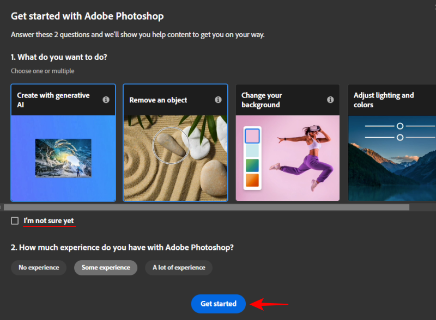Click info icon on Remove an object card
This screenshot has height=320, width=436.
[x=218, y=100]
